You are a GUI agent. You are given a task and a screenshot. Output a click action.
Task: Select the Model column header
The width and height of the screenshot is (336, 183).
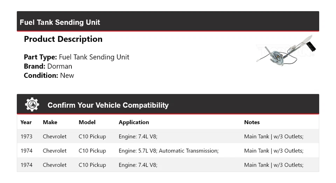click(x=87, y=122)
